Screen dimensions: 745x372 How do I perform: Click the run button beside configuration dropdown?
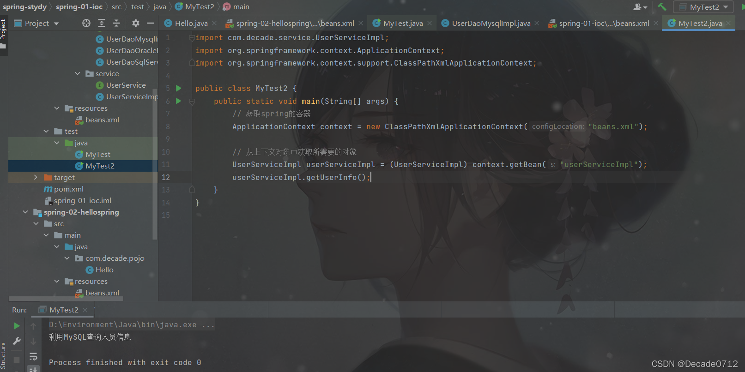(742, 7)
